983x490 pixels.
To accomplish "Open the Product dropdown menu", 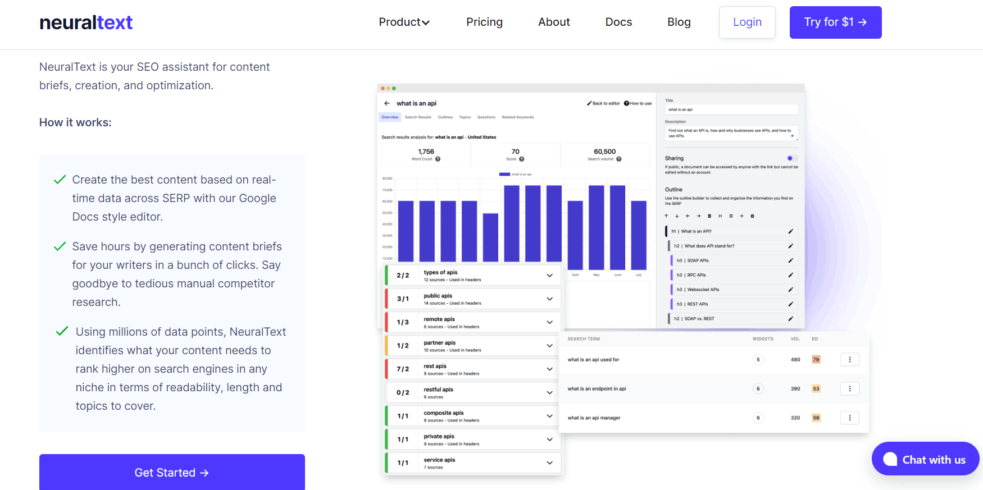I will pyautogui.click(x=404, y=22).
